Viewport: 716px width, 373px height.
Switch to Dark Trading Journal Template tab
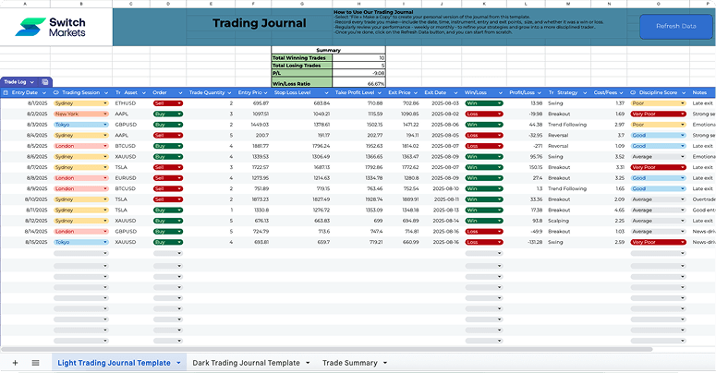246,363
